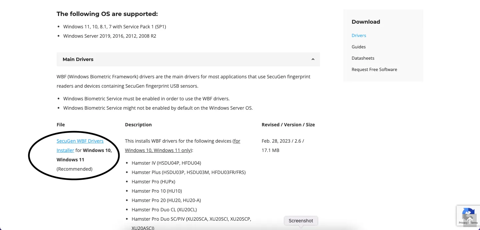Select Request Free Software link
Image resolution: width=480 pixels, height=230 pixels.
point(374,69)
